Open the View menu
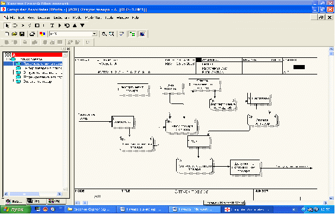 point(31,18)
